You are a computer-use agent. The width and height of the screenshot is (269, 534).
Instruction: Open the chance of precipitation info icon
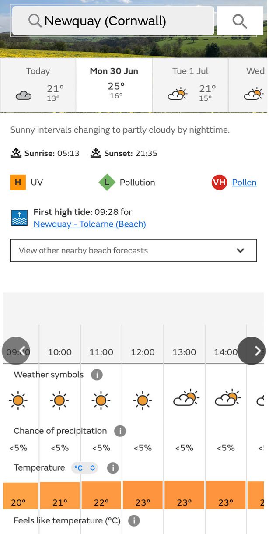click(120, 431)
